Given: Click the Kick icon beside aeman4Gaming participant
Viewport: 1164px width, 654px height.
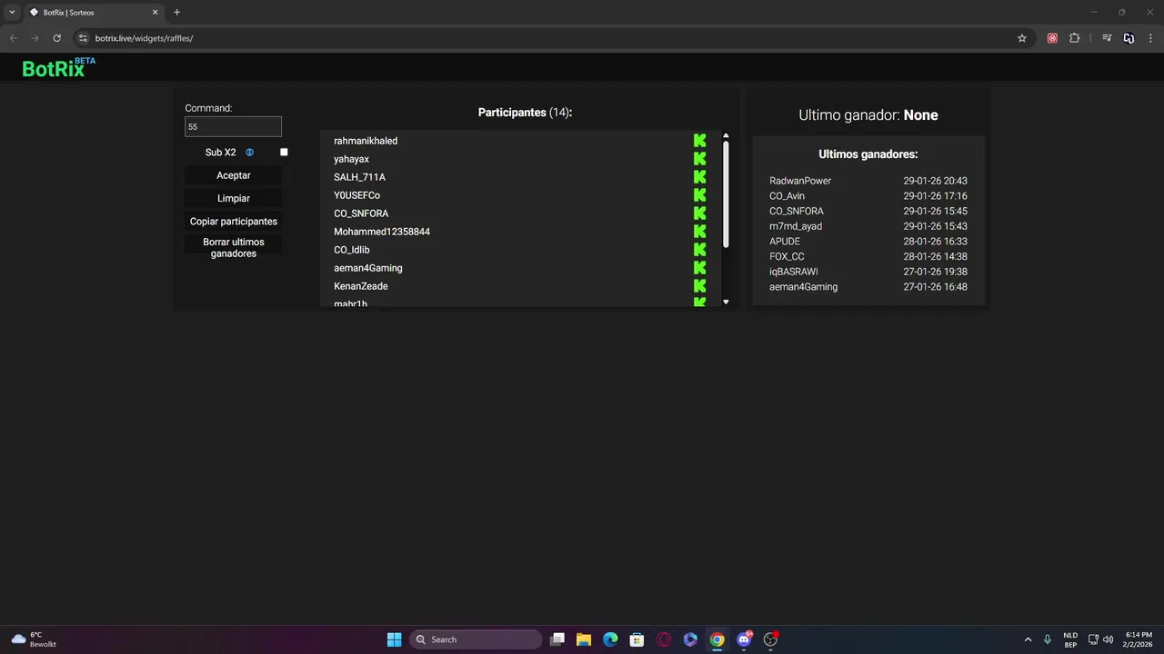Looking at the screenshot, I should coord(699,268).
